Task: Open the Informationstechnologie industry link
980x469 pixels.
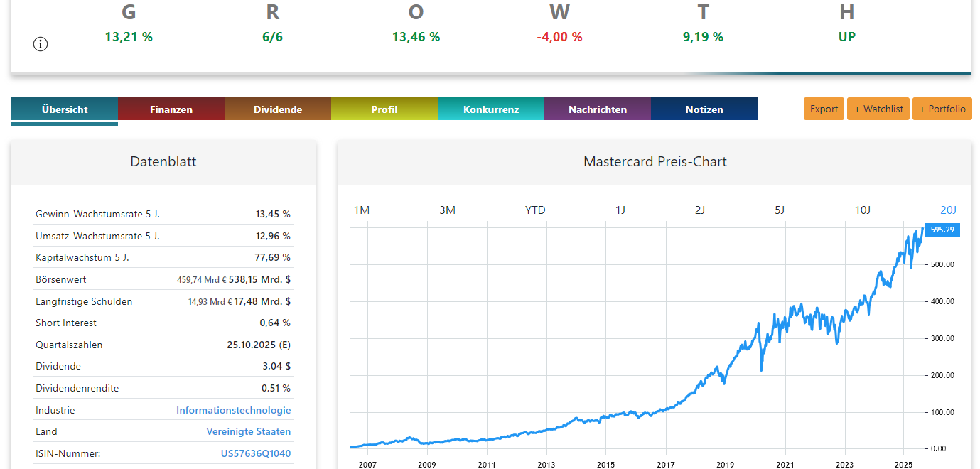Action: (233, 410)
